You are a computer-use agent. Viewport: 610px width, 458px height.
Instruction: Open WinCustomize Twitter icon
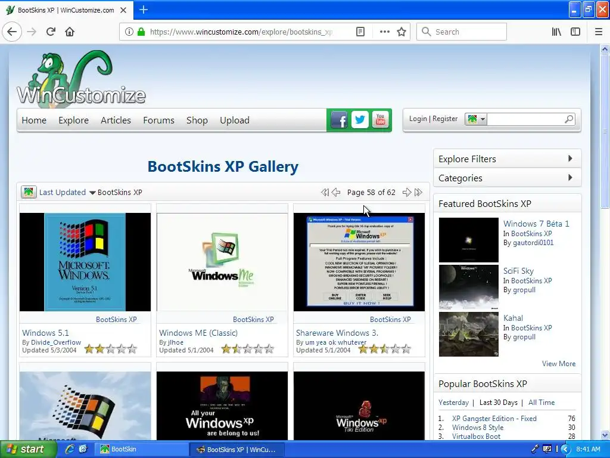click(360, 120)
